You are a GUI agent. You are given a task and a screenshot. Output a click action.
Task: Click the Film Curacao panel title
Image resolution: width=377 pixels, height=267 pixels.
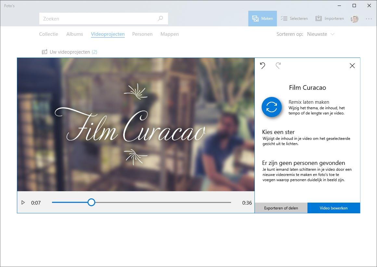pos(307,87)
